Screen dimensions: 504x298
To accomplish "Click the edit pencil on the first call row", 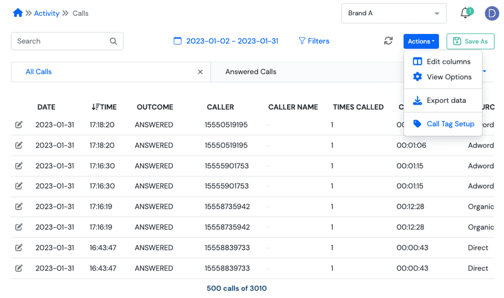I will (19, 125).
